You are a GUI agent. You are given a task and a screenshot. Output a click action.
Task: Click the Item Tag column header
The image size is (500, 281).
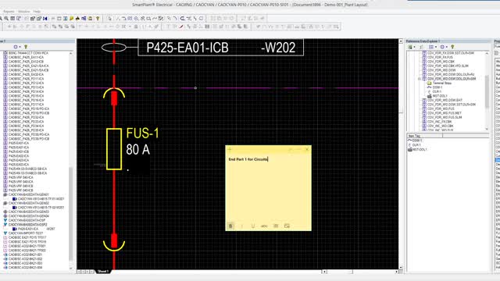click(424, 136)
